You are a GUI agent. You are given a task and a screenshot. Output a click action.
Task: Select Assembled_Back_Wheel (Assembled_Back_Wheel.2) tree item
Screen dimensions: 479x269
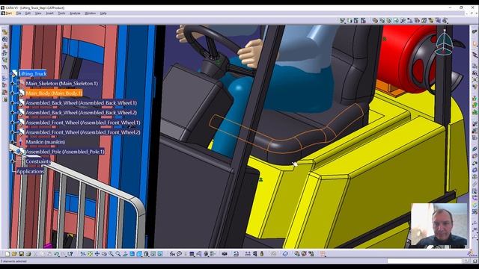82,113
